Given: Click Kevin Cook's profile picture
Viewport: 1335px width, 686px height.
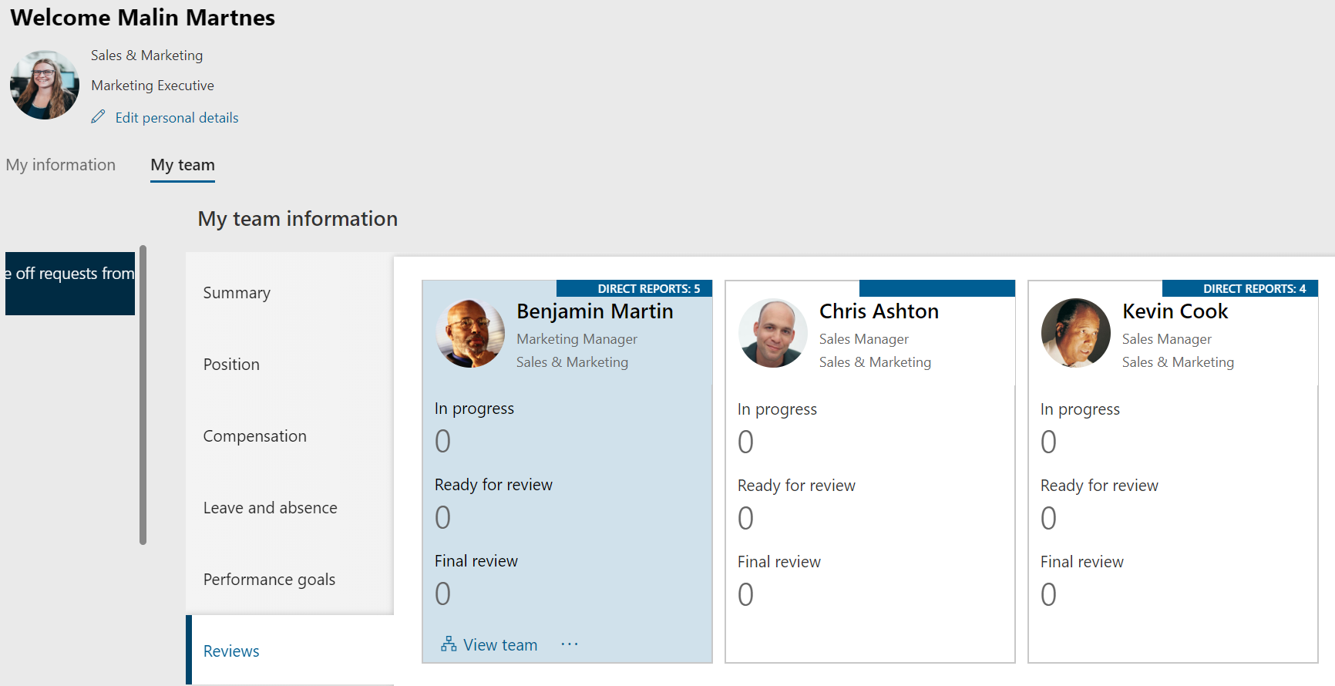Looking at the screenshot, I should (1076, 333).
